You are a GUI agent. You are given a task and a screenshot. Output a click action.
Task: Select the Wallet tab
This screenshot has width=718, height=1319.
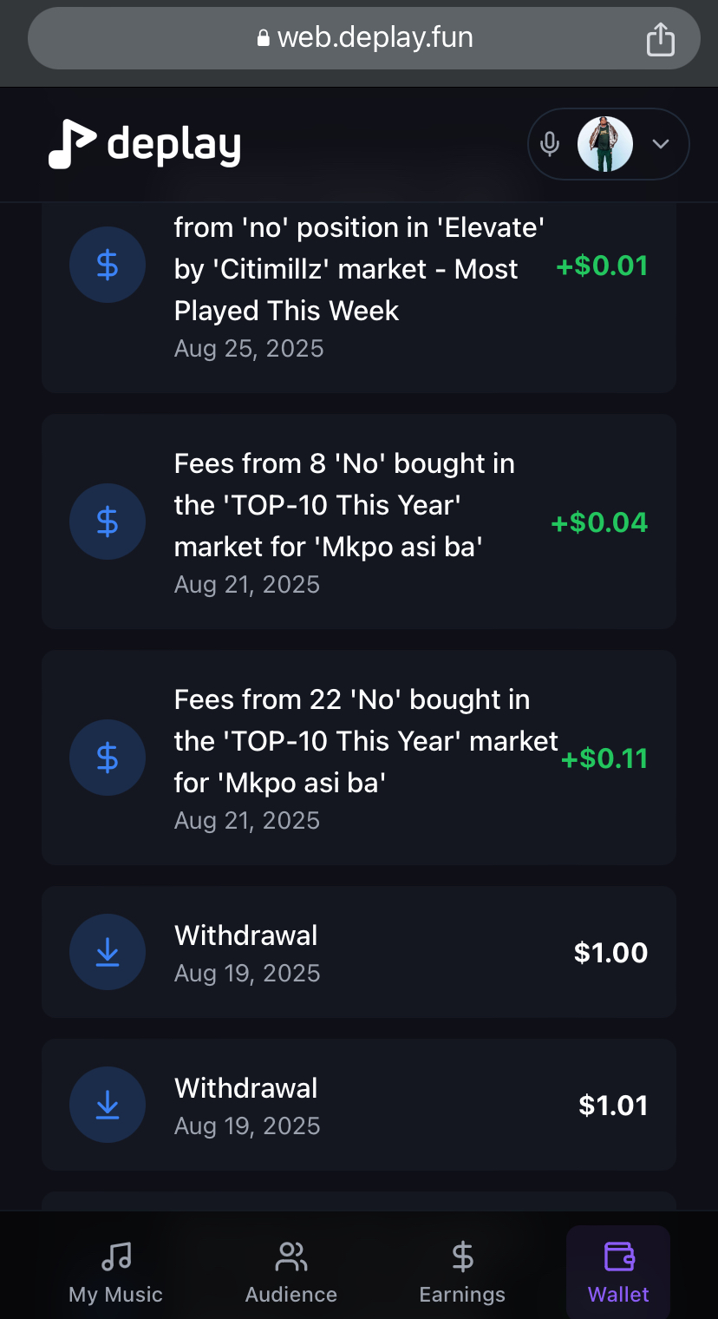618,1272
